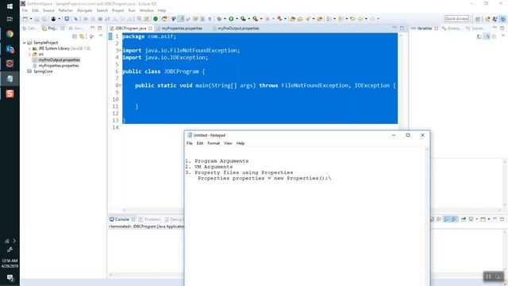This screenshot has height=286, width=508.
Task: Open the Run menu in Eclipse
Action: (132, 10)
